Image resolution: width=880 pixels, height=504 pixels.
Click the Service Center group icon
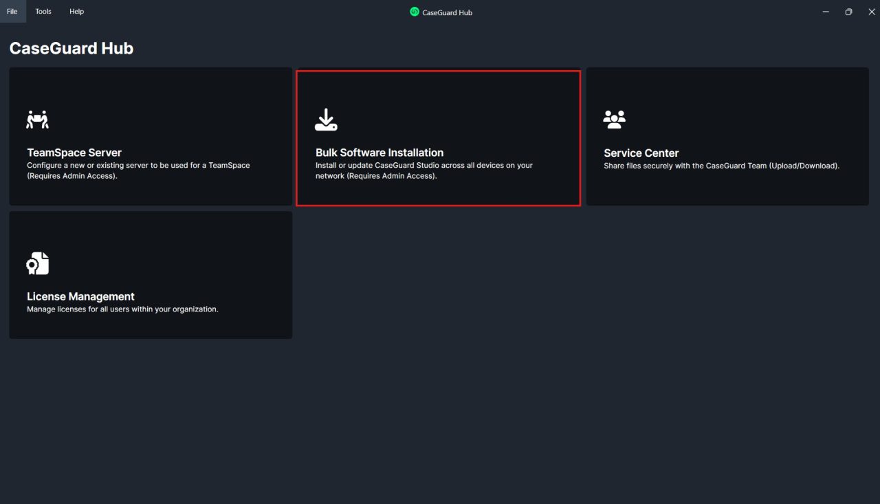coord(615,119)
